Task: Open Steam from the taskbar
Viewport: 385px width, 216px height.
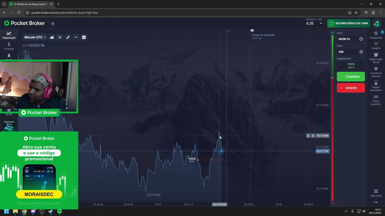Action: [51, 211]
